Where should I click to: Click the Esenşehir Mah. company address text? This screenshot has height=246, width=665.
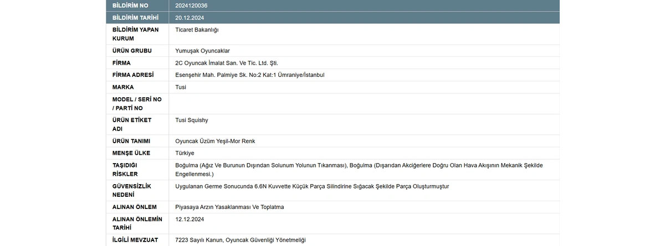249,75
